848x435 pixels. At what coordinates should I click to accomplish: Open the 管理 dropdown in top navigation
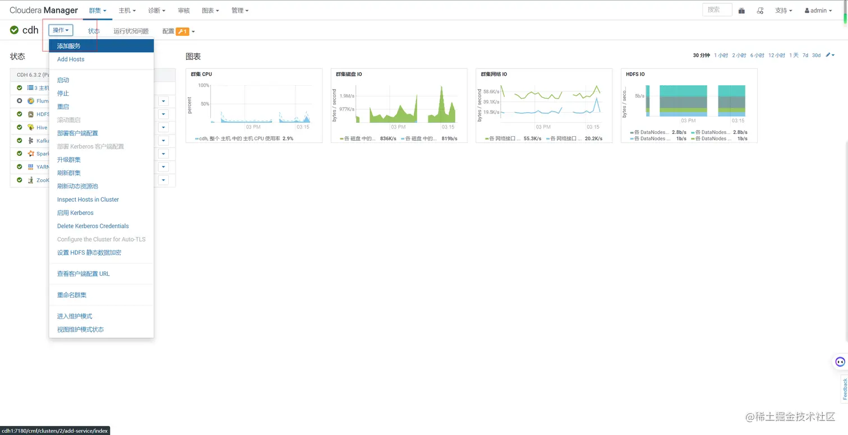[x=240, y=10]
